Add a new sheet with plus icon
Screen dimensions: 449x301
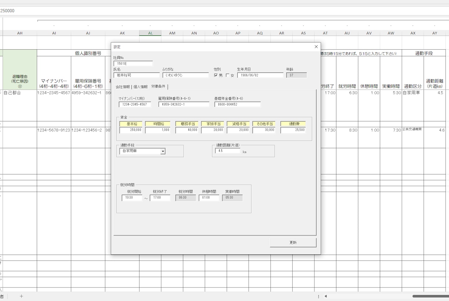[21, 296]
